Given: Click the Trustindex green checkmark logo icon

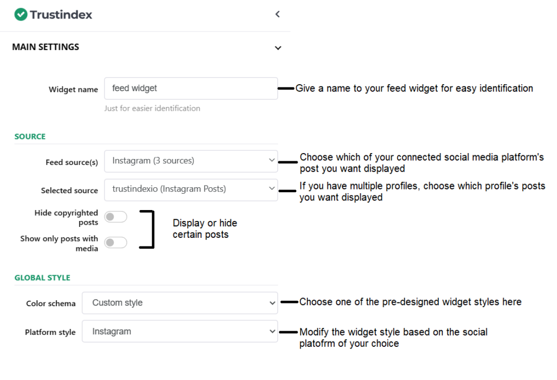Looking at the screenshot, I should [21, 15].
